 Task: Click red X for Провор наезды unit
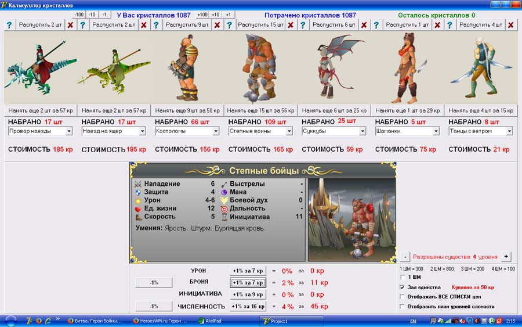tap(70, 25)
